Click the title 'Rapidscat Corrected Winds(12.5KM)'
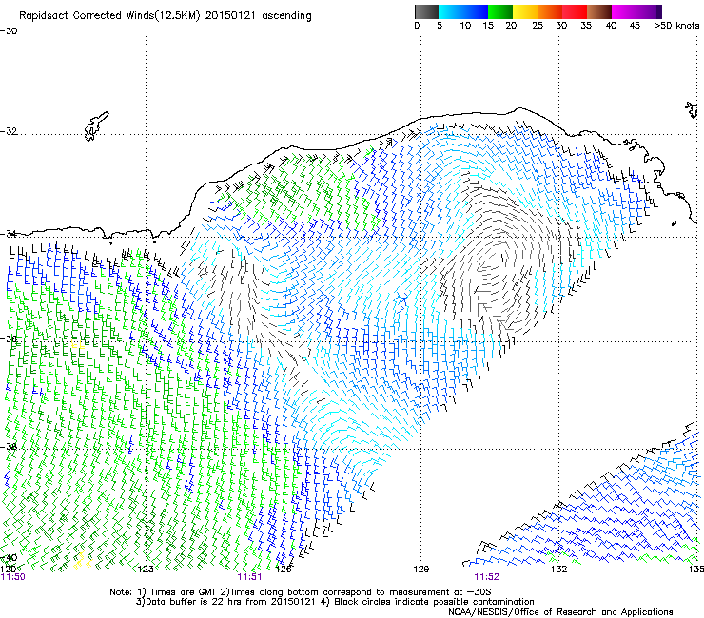Screen dimensions: 704x618 pyautogui.click(x=109, y=16)
